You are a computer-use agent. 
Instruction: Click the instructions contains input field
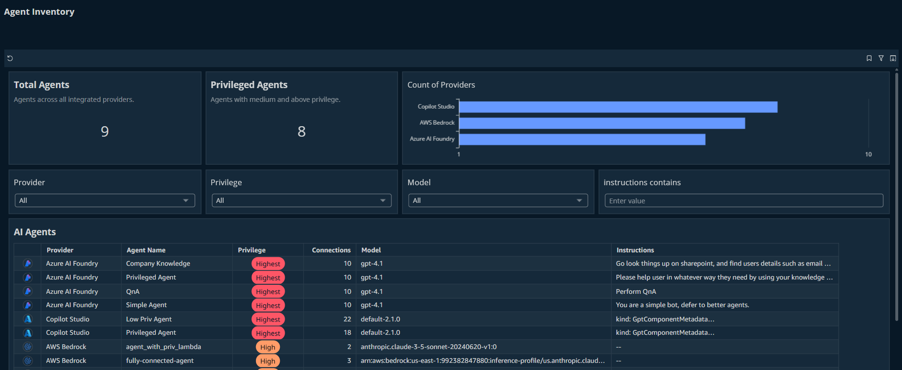point(744,200)
